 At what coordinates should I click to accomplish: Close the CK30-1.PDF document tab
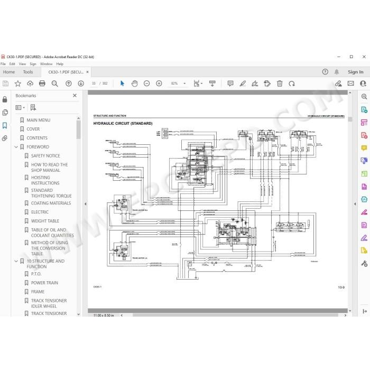point(88,72)
